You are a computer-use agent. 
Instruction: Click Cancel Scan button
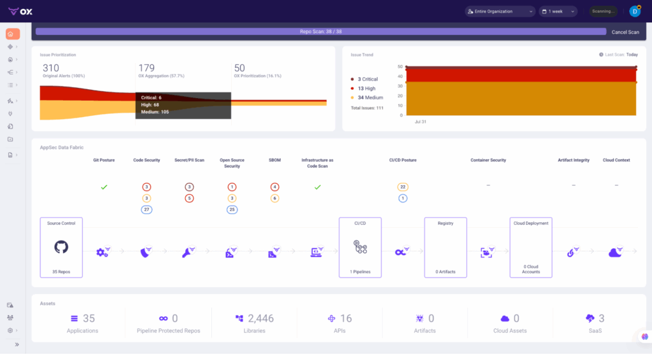tap(625, 32)
